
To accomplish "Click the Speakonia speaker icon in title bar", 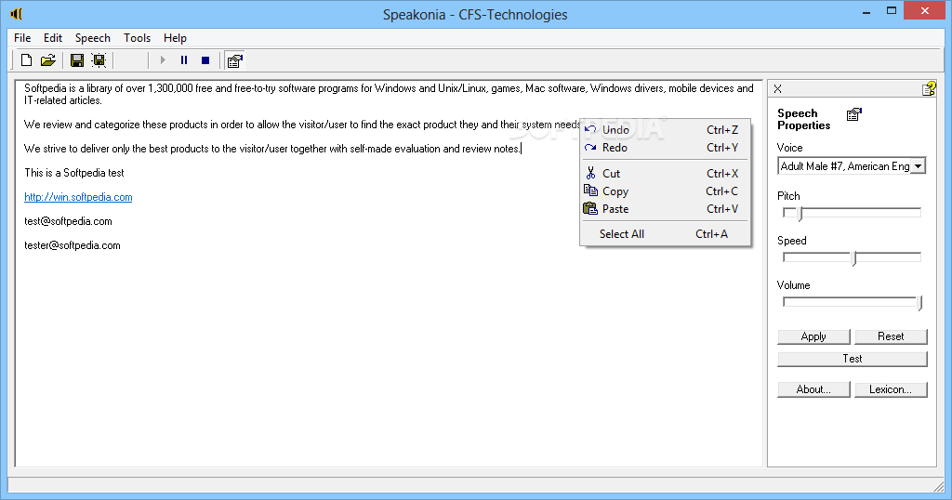I will (x=17, y=13).
